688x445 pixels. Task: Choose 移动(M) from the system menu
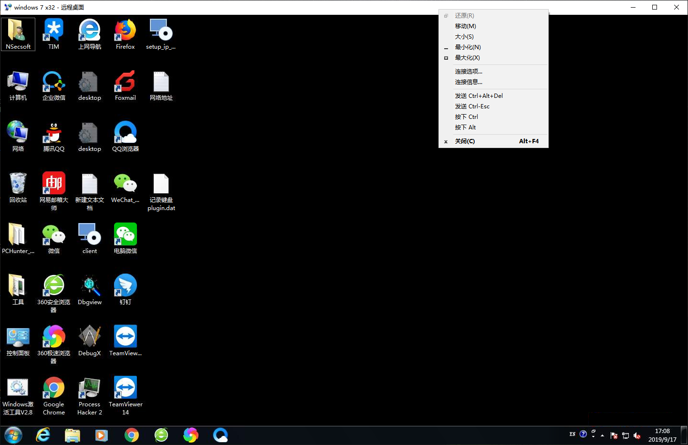click(493, 26)
